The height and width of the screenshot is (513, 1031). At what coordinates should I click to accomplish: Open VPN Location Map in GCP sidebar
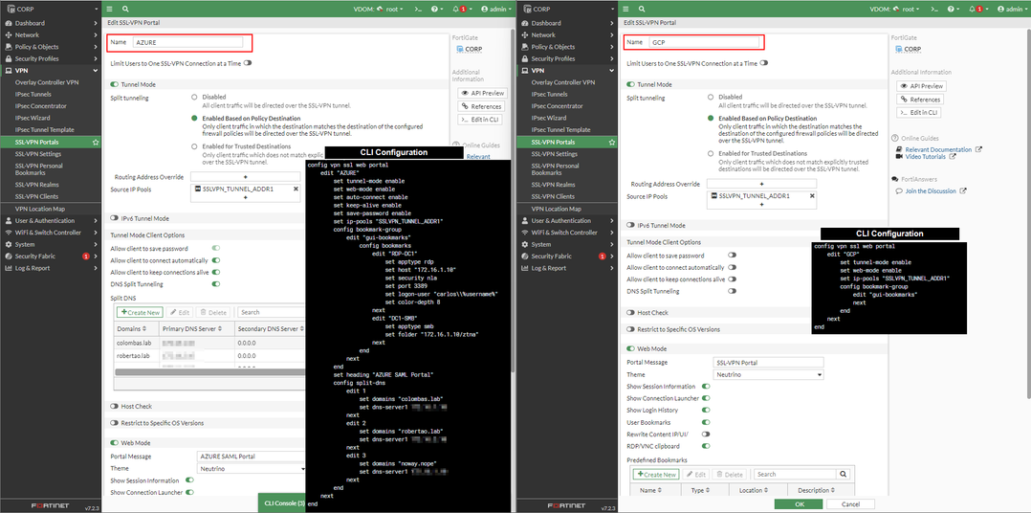[x=556, y=209]
